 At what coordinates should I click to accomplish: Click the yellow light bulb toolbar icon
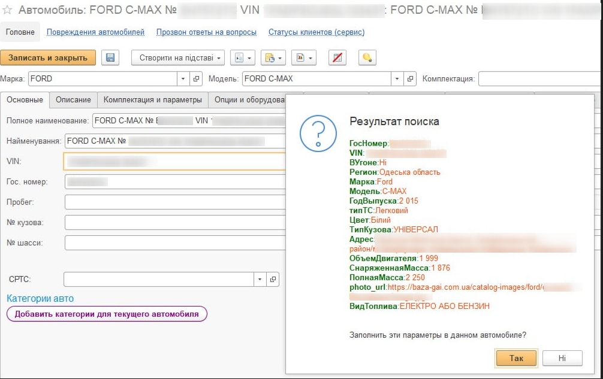tap(367, 57)
